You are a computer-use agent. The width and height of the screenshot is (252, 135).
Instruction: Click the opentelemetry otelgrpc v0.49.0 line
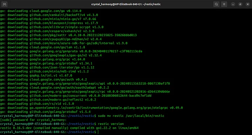click(x=91, y=108)
